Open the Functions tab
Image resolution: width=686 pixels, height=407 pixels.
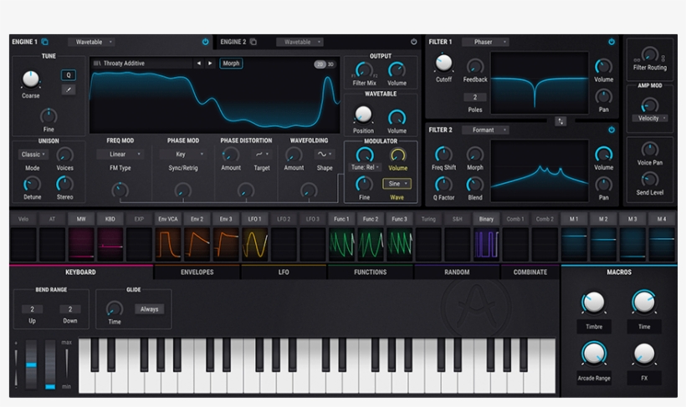click(370, 272)
